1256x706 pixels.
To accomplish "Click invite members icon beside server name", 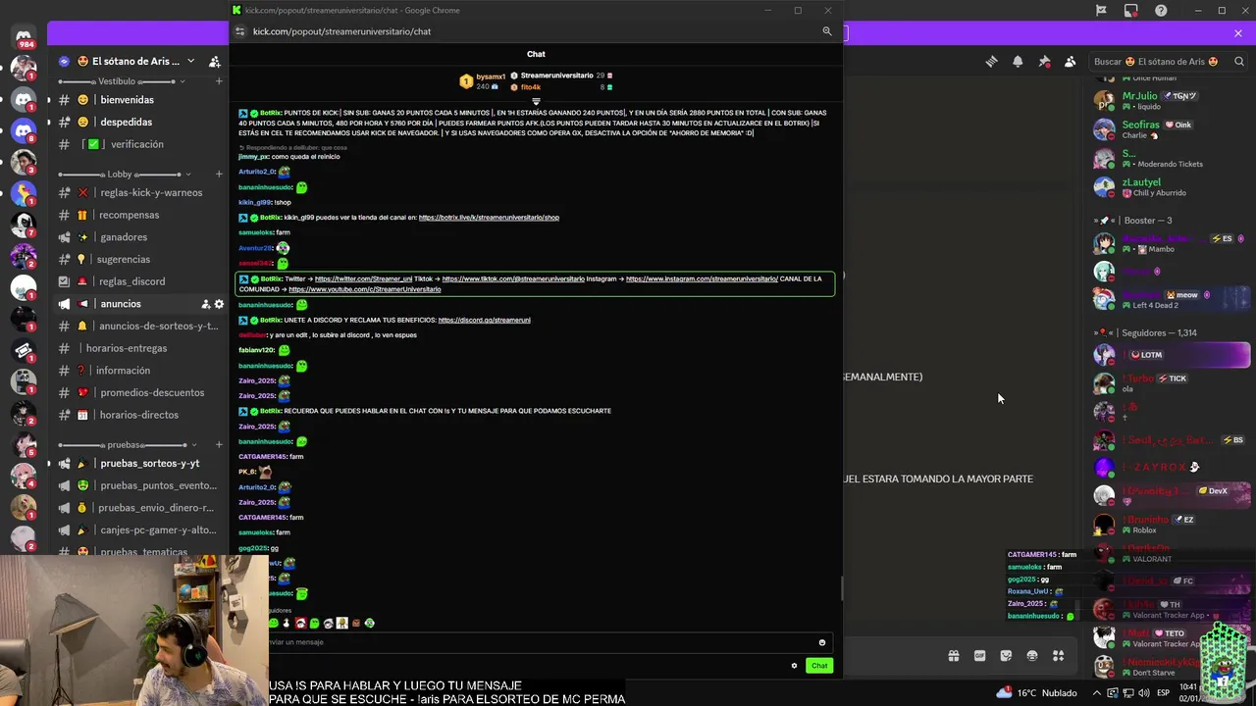I will coord(215,61).
